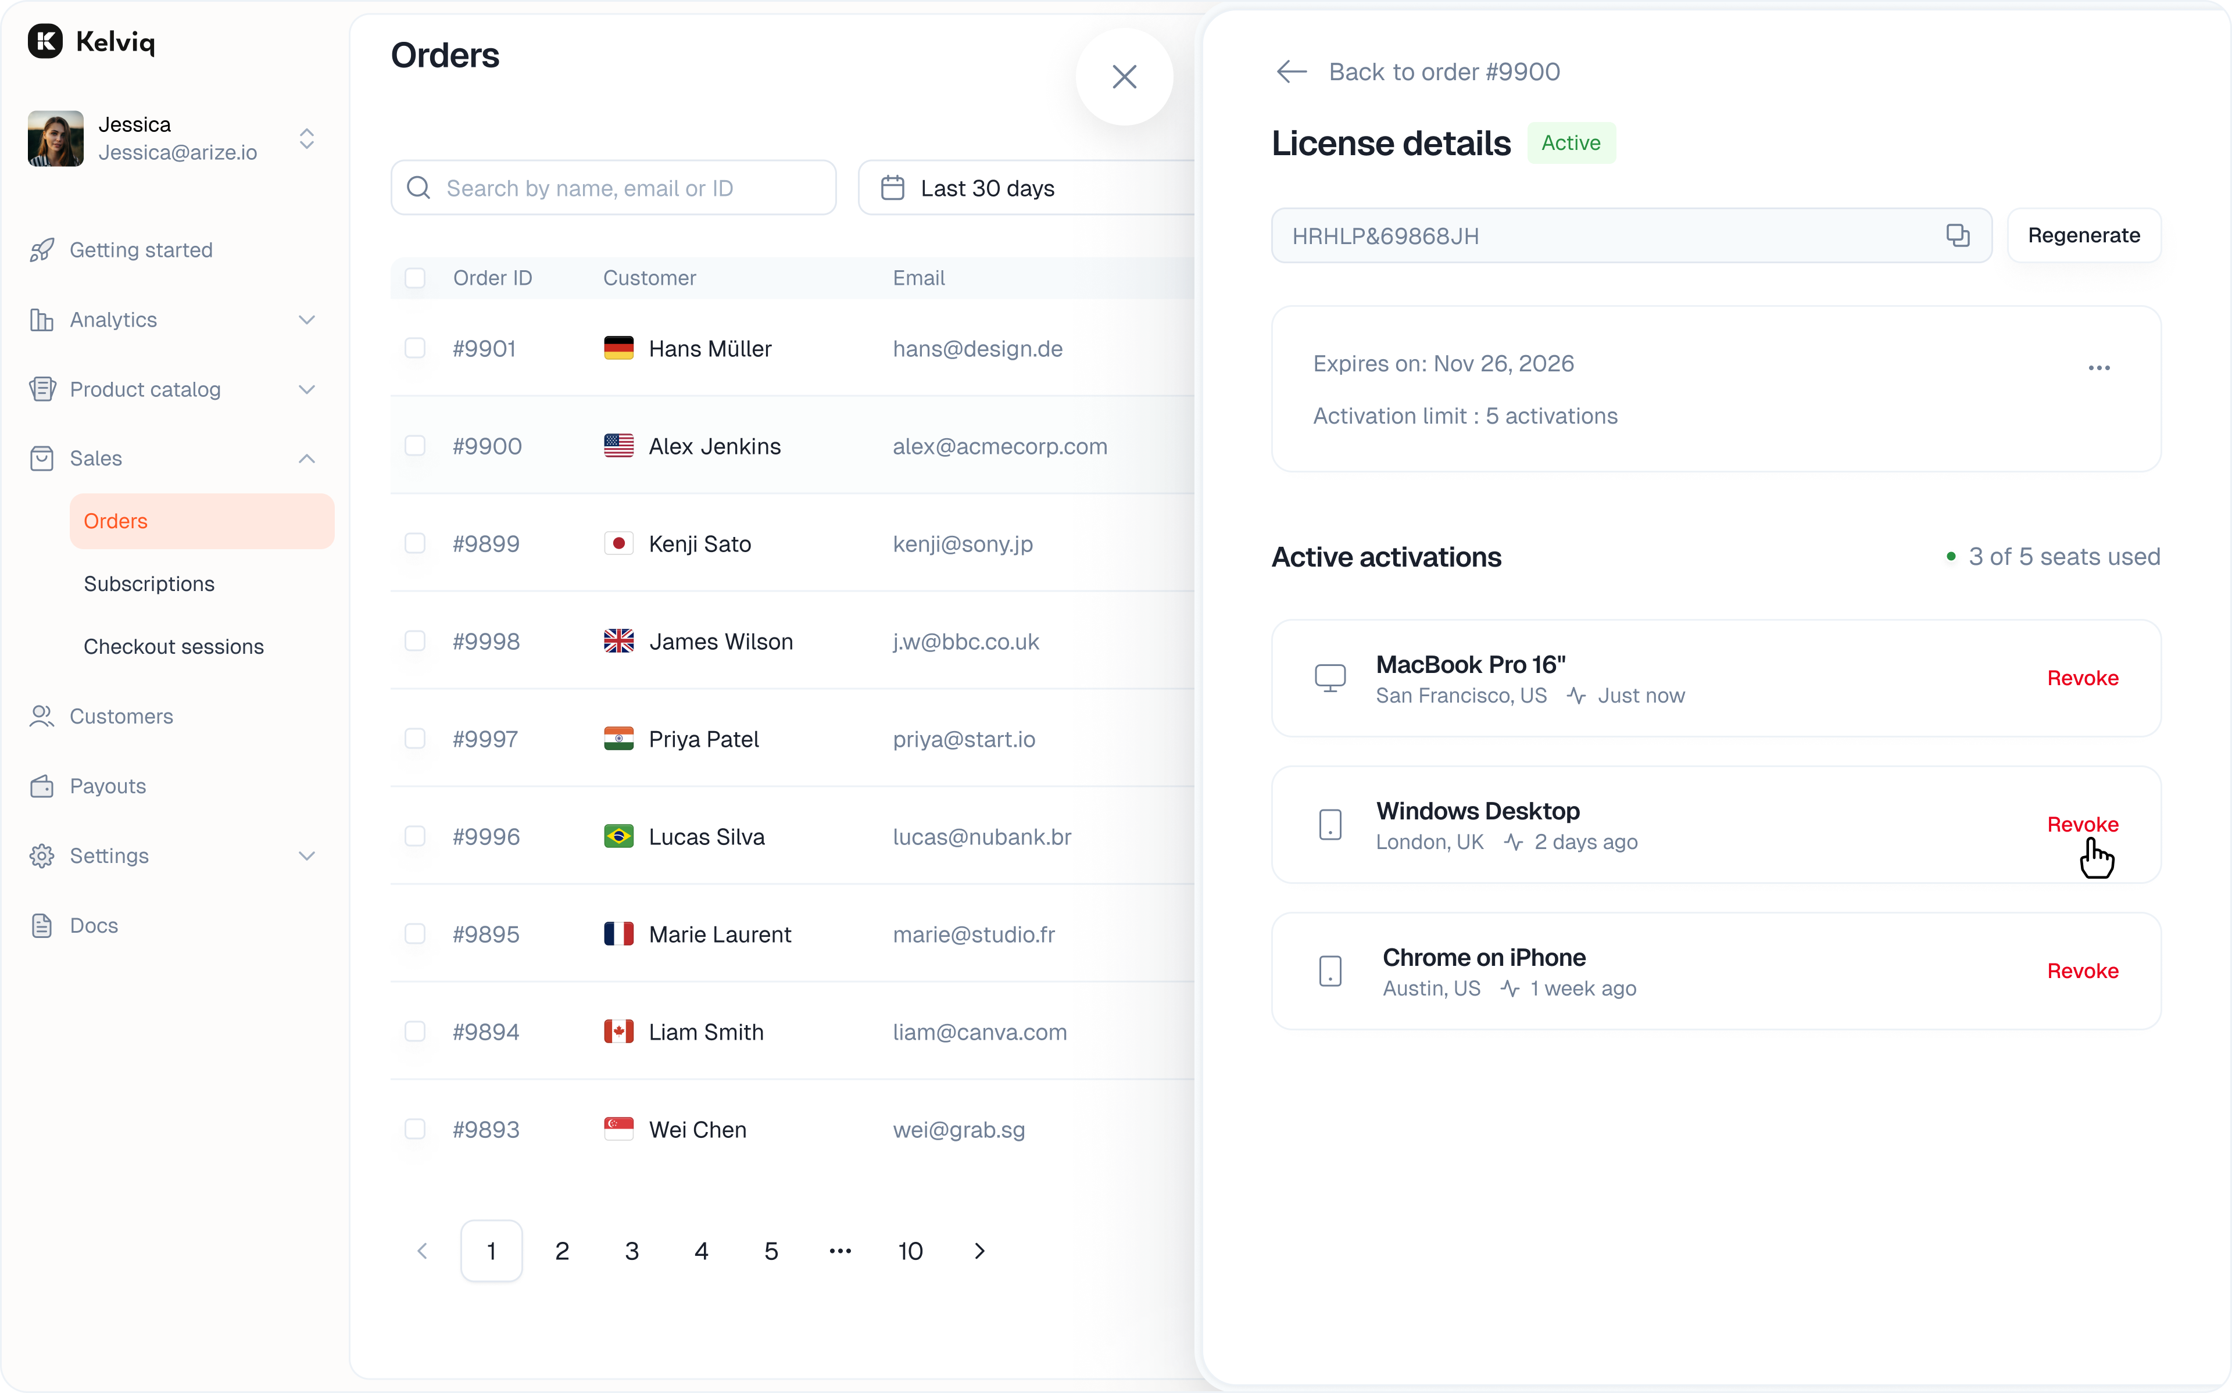The image size is (2232, 1393).
Task: Tick the checkbox for Kenji Sato's order
Action: pos(416,543)
